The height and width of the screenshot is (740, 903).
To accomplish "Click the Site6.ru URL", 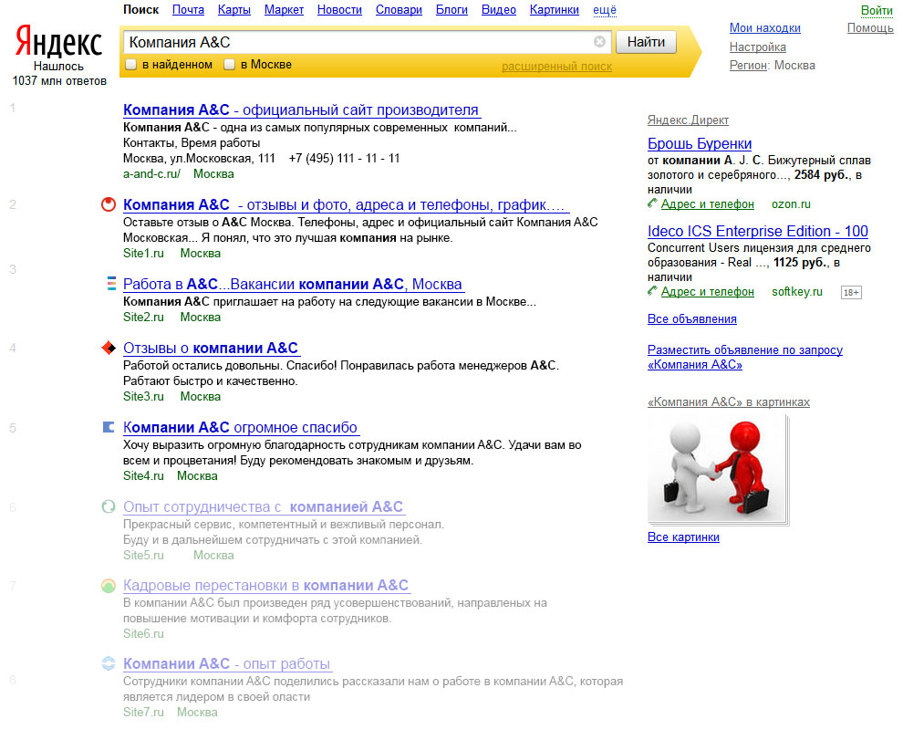I will 143,634.
